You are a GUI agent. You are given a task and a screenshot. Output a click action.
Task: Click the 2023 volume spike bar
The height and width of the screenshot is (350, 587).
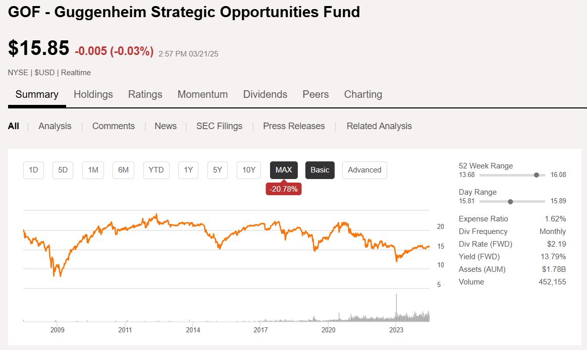(396, 307)
